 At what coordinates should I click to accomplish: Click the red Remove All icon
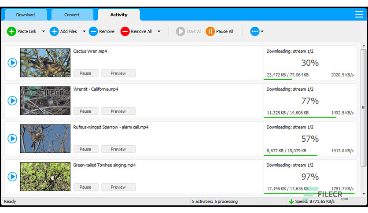(125, 32)
